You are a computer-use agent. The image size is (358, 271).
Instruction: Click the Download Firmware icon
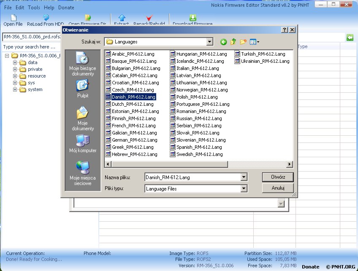(x=193, y=18)
